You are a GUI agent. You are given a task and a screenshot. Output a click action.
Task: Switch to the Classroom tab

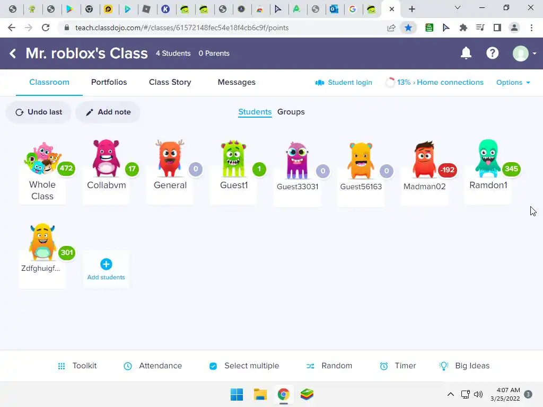(x=49, y=82)
